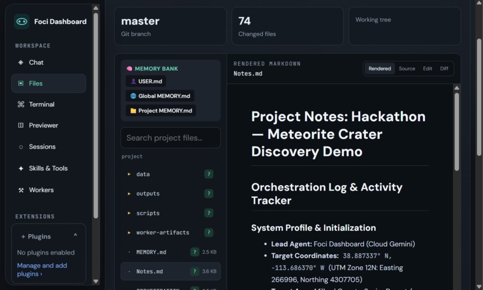
Task: Click 'System Profile & Initialization' heading
Action: 313,228
